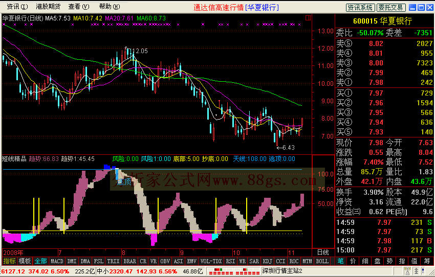Select the 值 tab in the quote panel
The image size is (435, 277).
414,261
